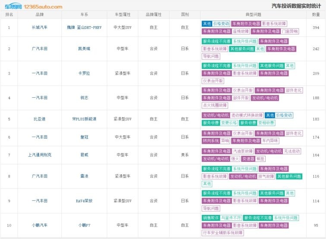The height and width of the screenshot is (239, 326).
Task: Click the 变更价格 tag
Action: [x=229, y=123]
